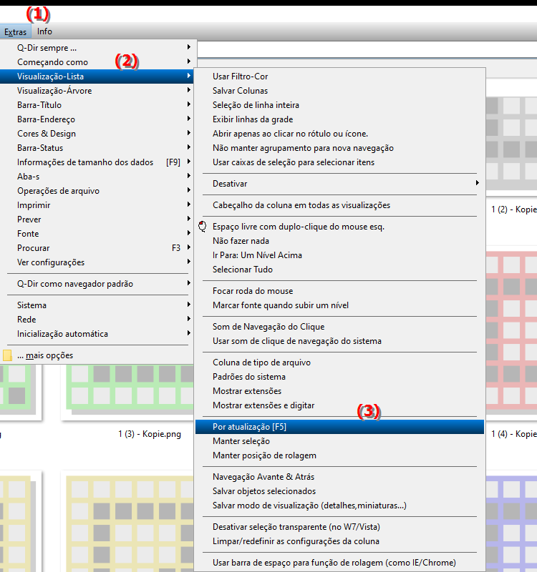537x572 pixels.
Task: Toggle Usar caixas de seleção option
Action: pyautogui.click(x=339, y=162)
